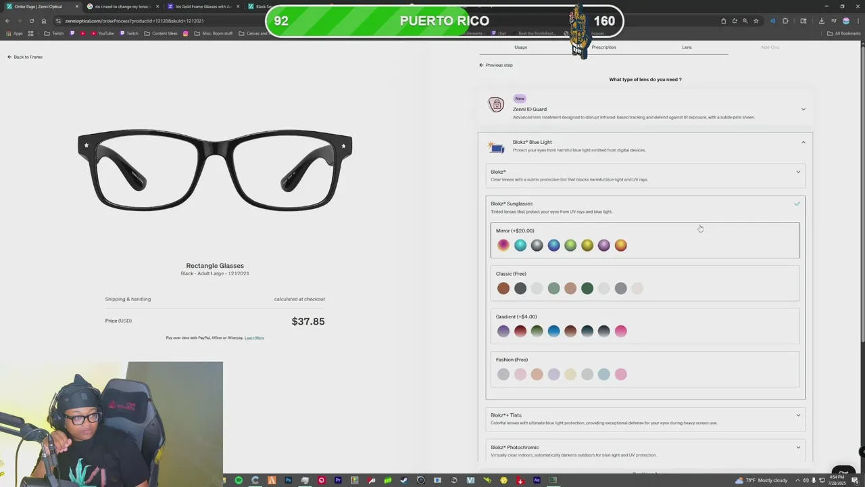Select the lavender Fashion tint swatch
Viewport: 865px width, 487px height.
553,375
